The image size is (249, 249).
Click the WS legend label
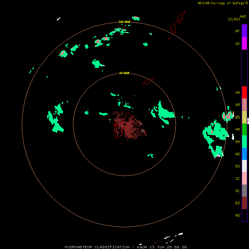pos(237,154)
